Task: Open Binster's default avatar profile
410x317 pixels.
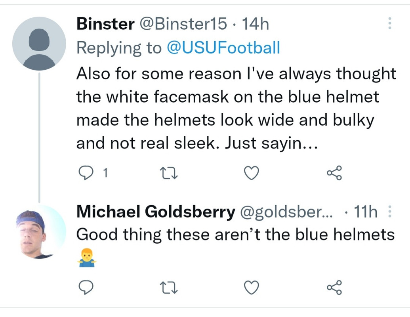Action: pyautogui.click(x=39, y=44)
